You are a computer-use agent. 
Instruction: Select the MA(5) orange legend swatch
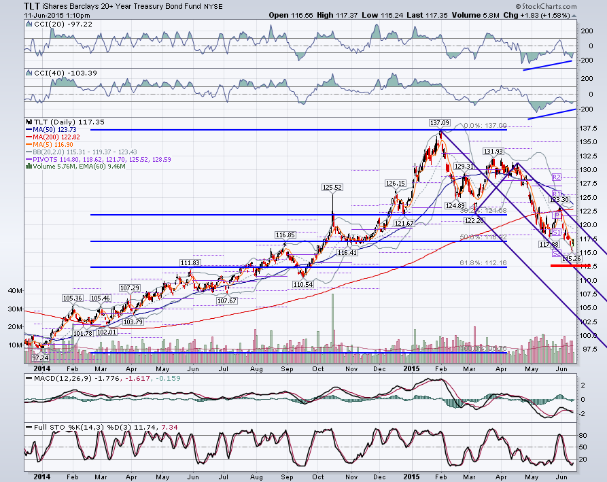click(x=29, y=145)
